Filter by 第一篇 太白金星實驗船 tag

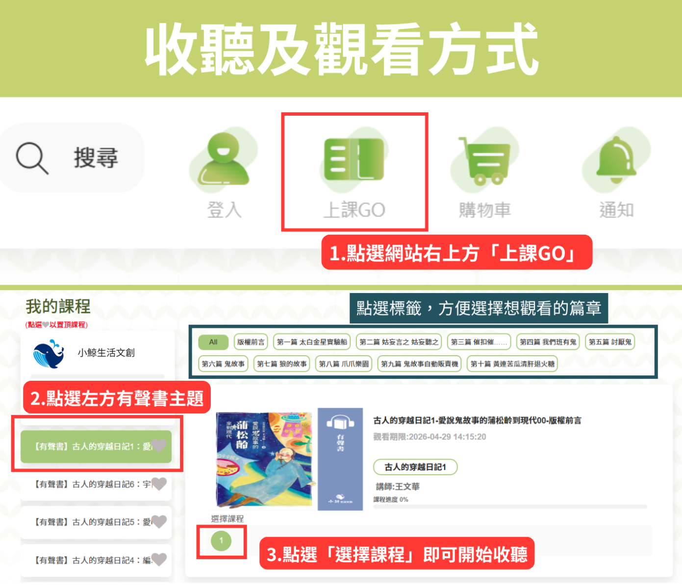click(x=312, y=342)
